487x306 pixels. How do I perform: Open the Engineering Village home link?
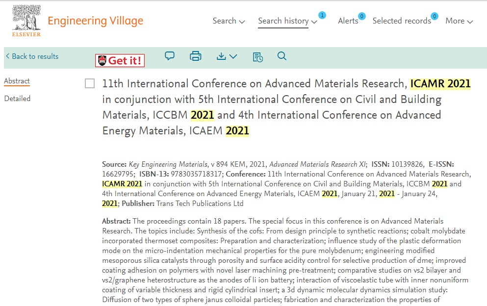coord(95,21)
